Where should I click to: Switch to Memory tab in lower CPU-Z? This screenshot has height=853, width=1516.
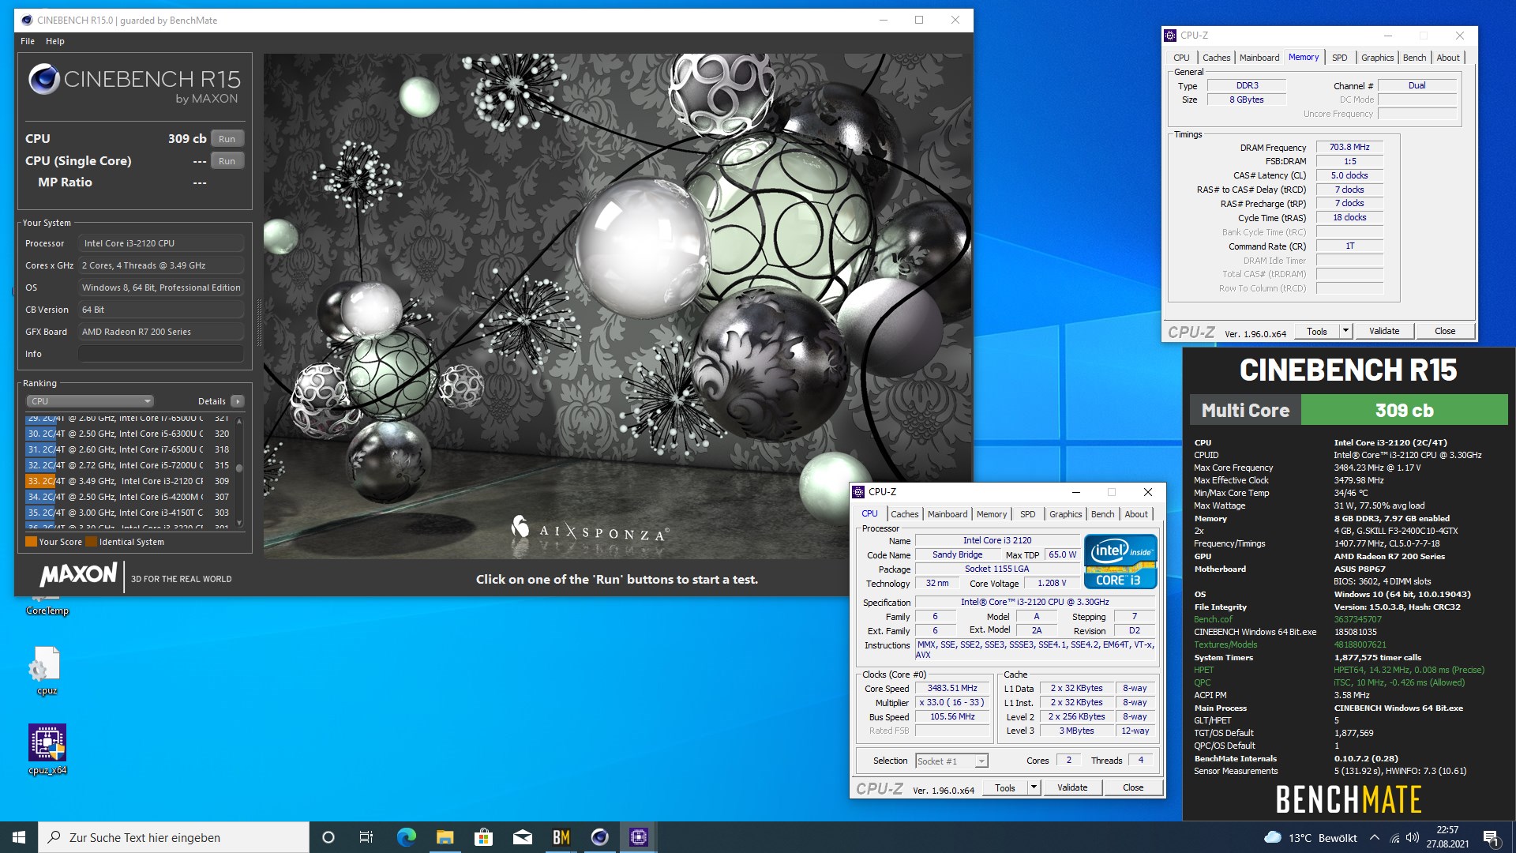[992, 514]
